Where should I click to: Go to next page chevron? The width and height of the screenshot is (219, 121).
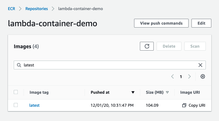(189, 77)
